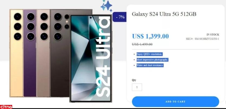
Task: Select the violet S24 Ultra phone
Action: coord(30,53)
